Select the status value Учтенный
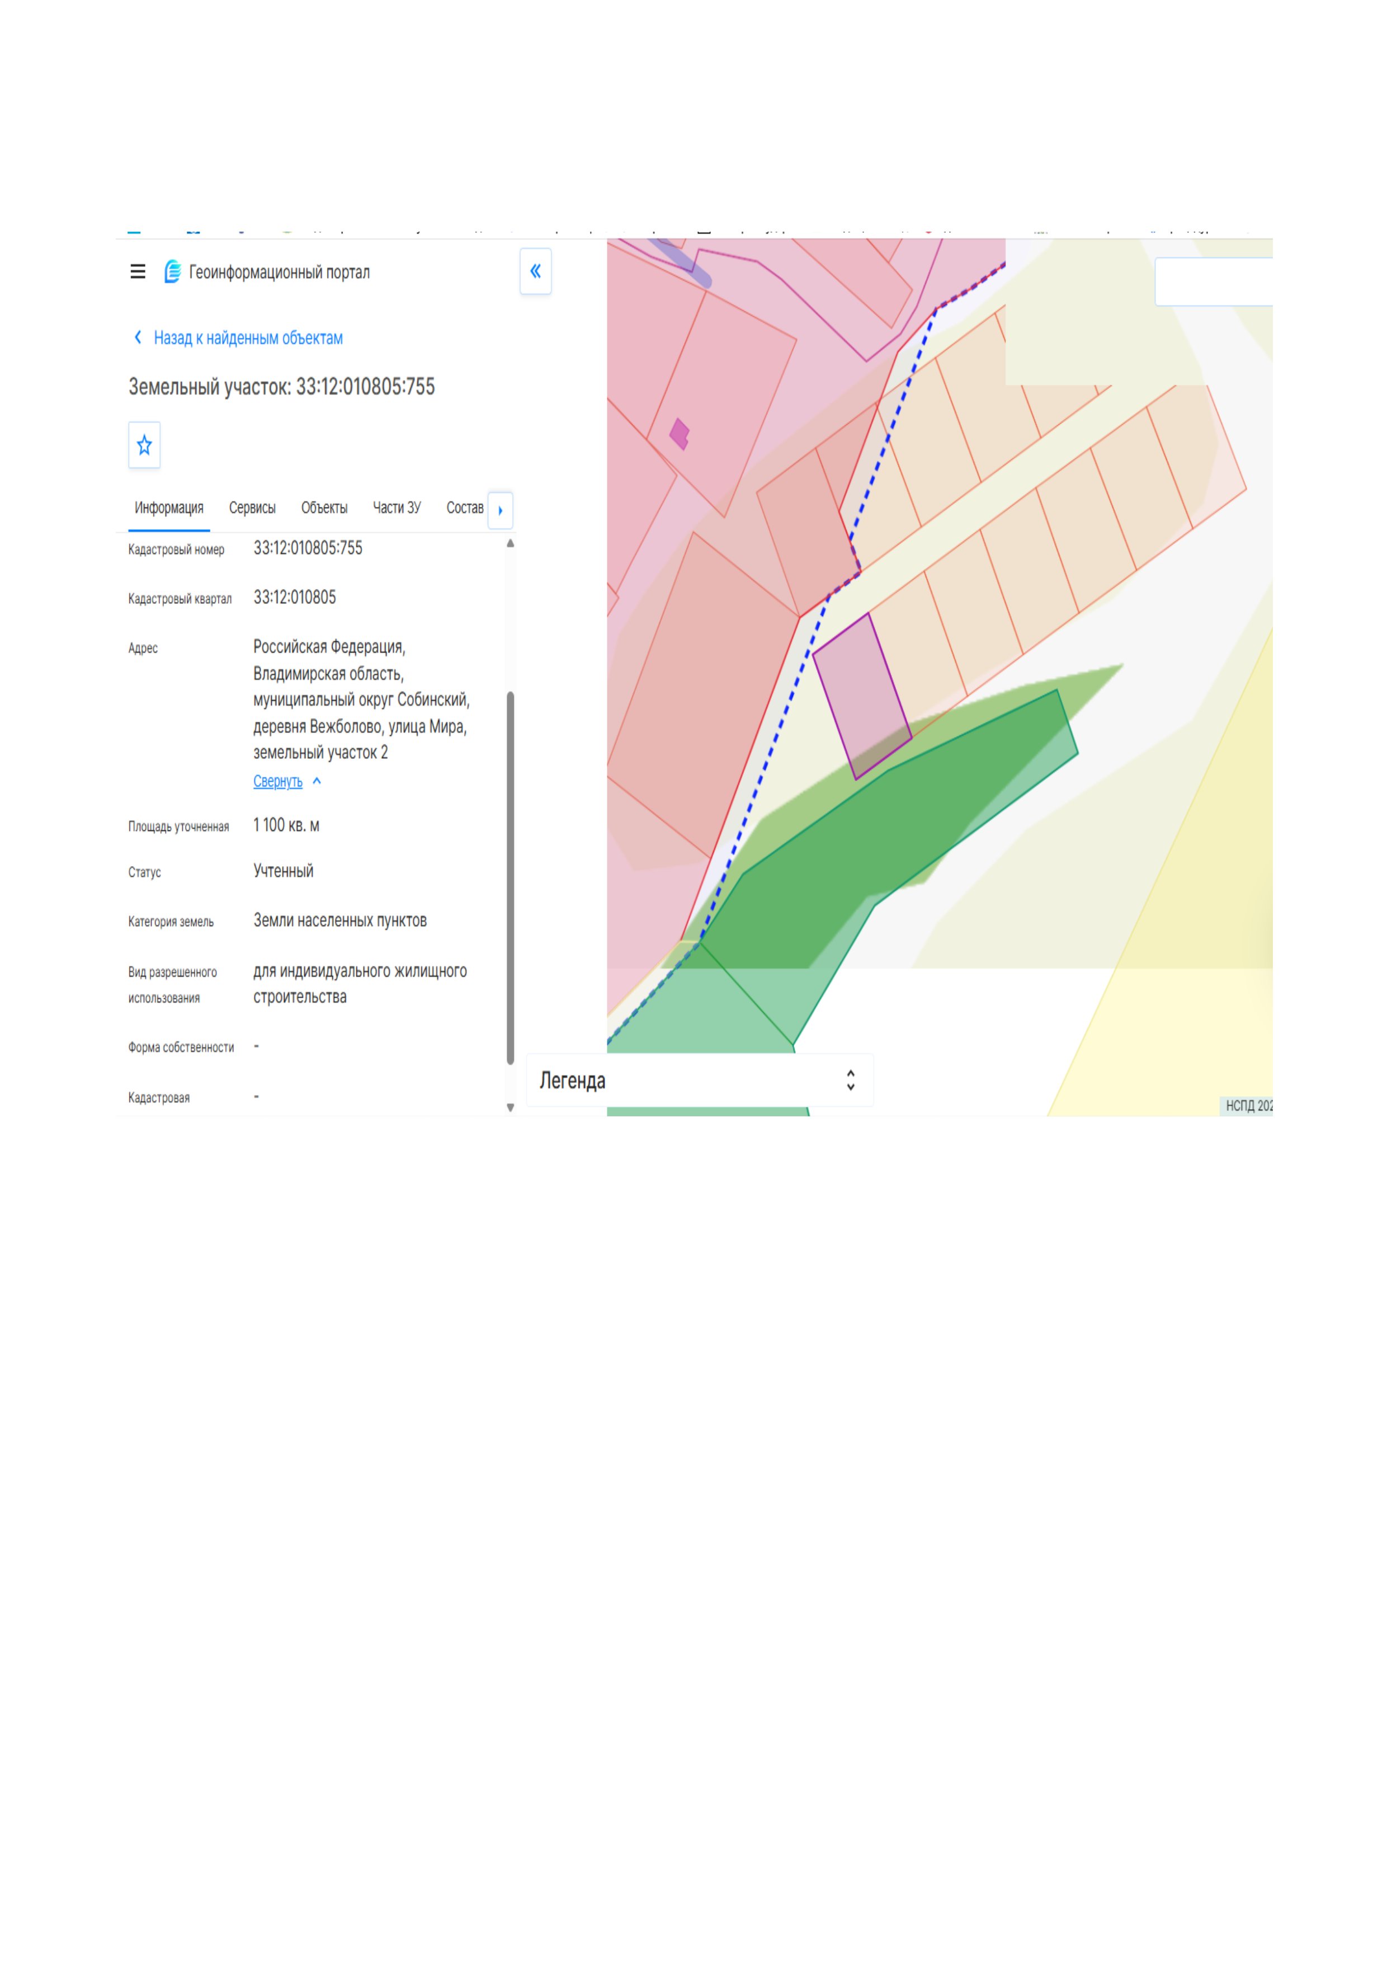This screenshot has width=1387, height=1963. tap(284, 871)
